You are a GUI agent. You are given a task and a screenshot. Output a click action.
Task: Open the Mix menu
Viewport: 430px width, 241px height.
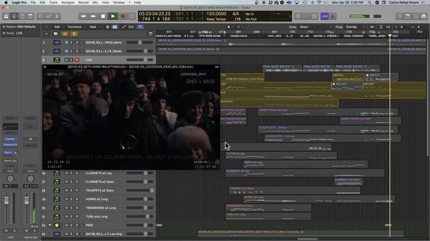point(95,3)
